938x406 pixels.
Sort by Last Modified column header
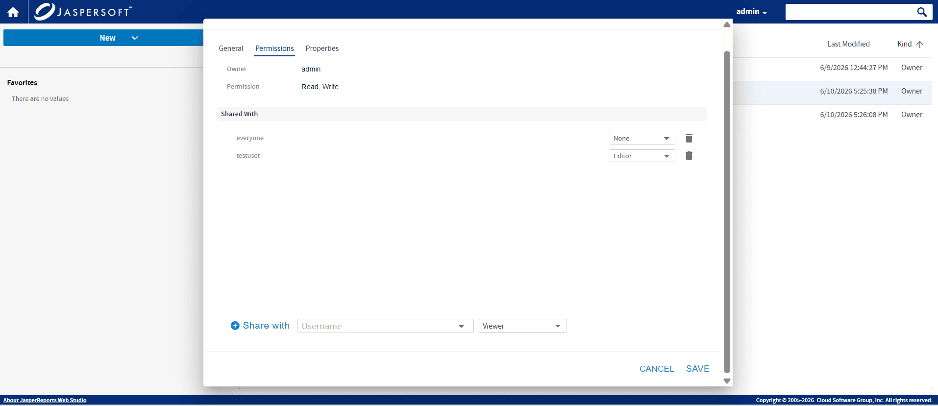[x=848, y=44]
